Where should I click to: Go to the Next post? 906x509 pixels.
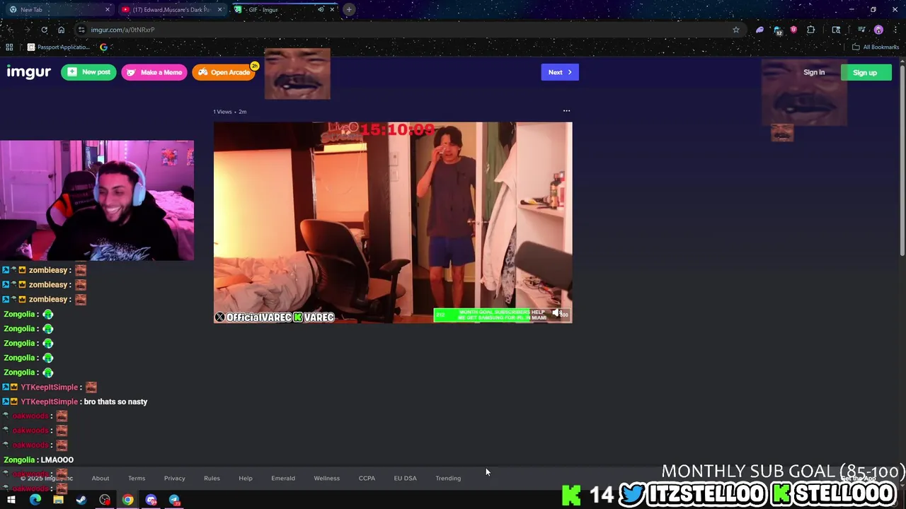coord(560,72)
